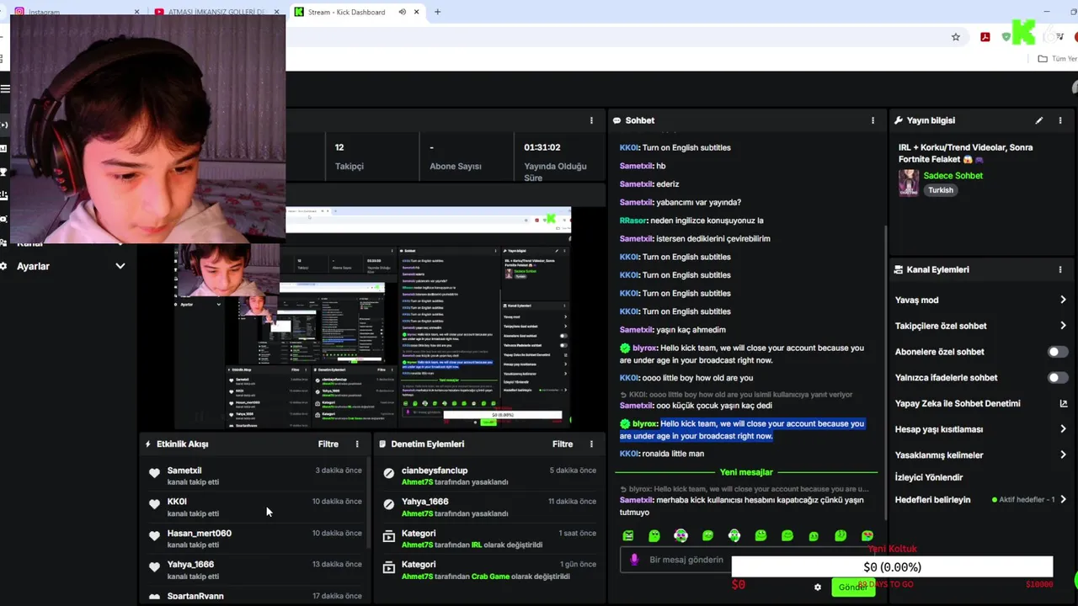Click RRasor username in chat
Viewport: 1078px width, 606px height.
click(633, 221)
